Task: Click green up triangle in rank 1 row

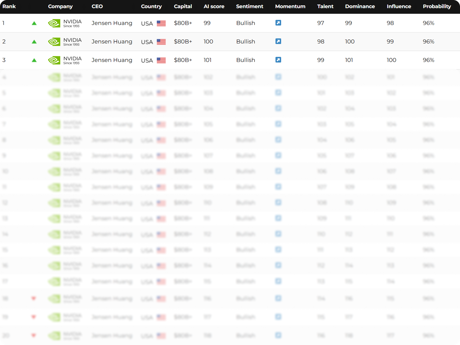Action: (34, 23)
